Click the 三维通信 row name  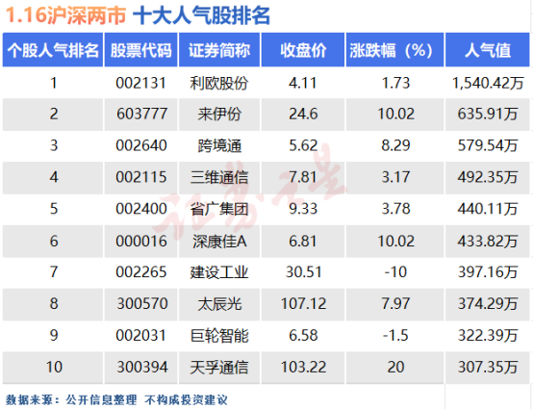219,177
